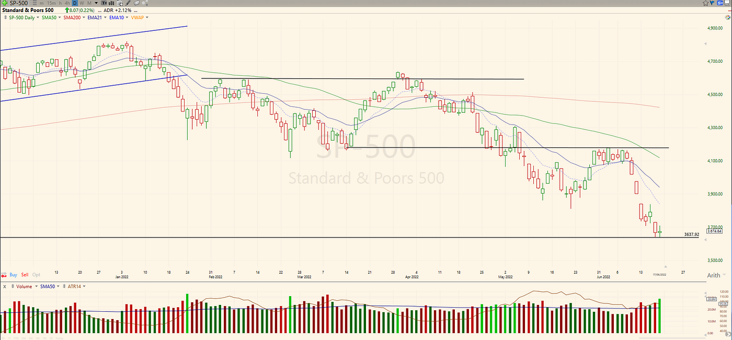Click the star favorite icon
Screen dimensions: 732x340
[x=705, y=3]
